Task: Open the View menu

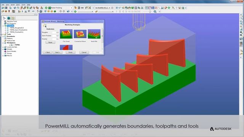Action: click(8, 5)
